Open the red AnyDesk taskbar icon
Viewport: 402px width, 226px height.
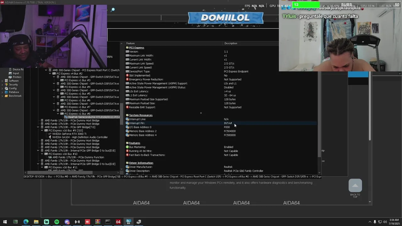(87, 222)
